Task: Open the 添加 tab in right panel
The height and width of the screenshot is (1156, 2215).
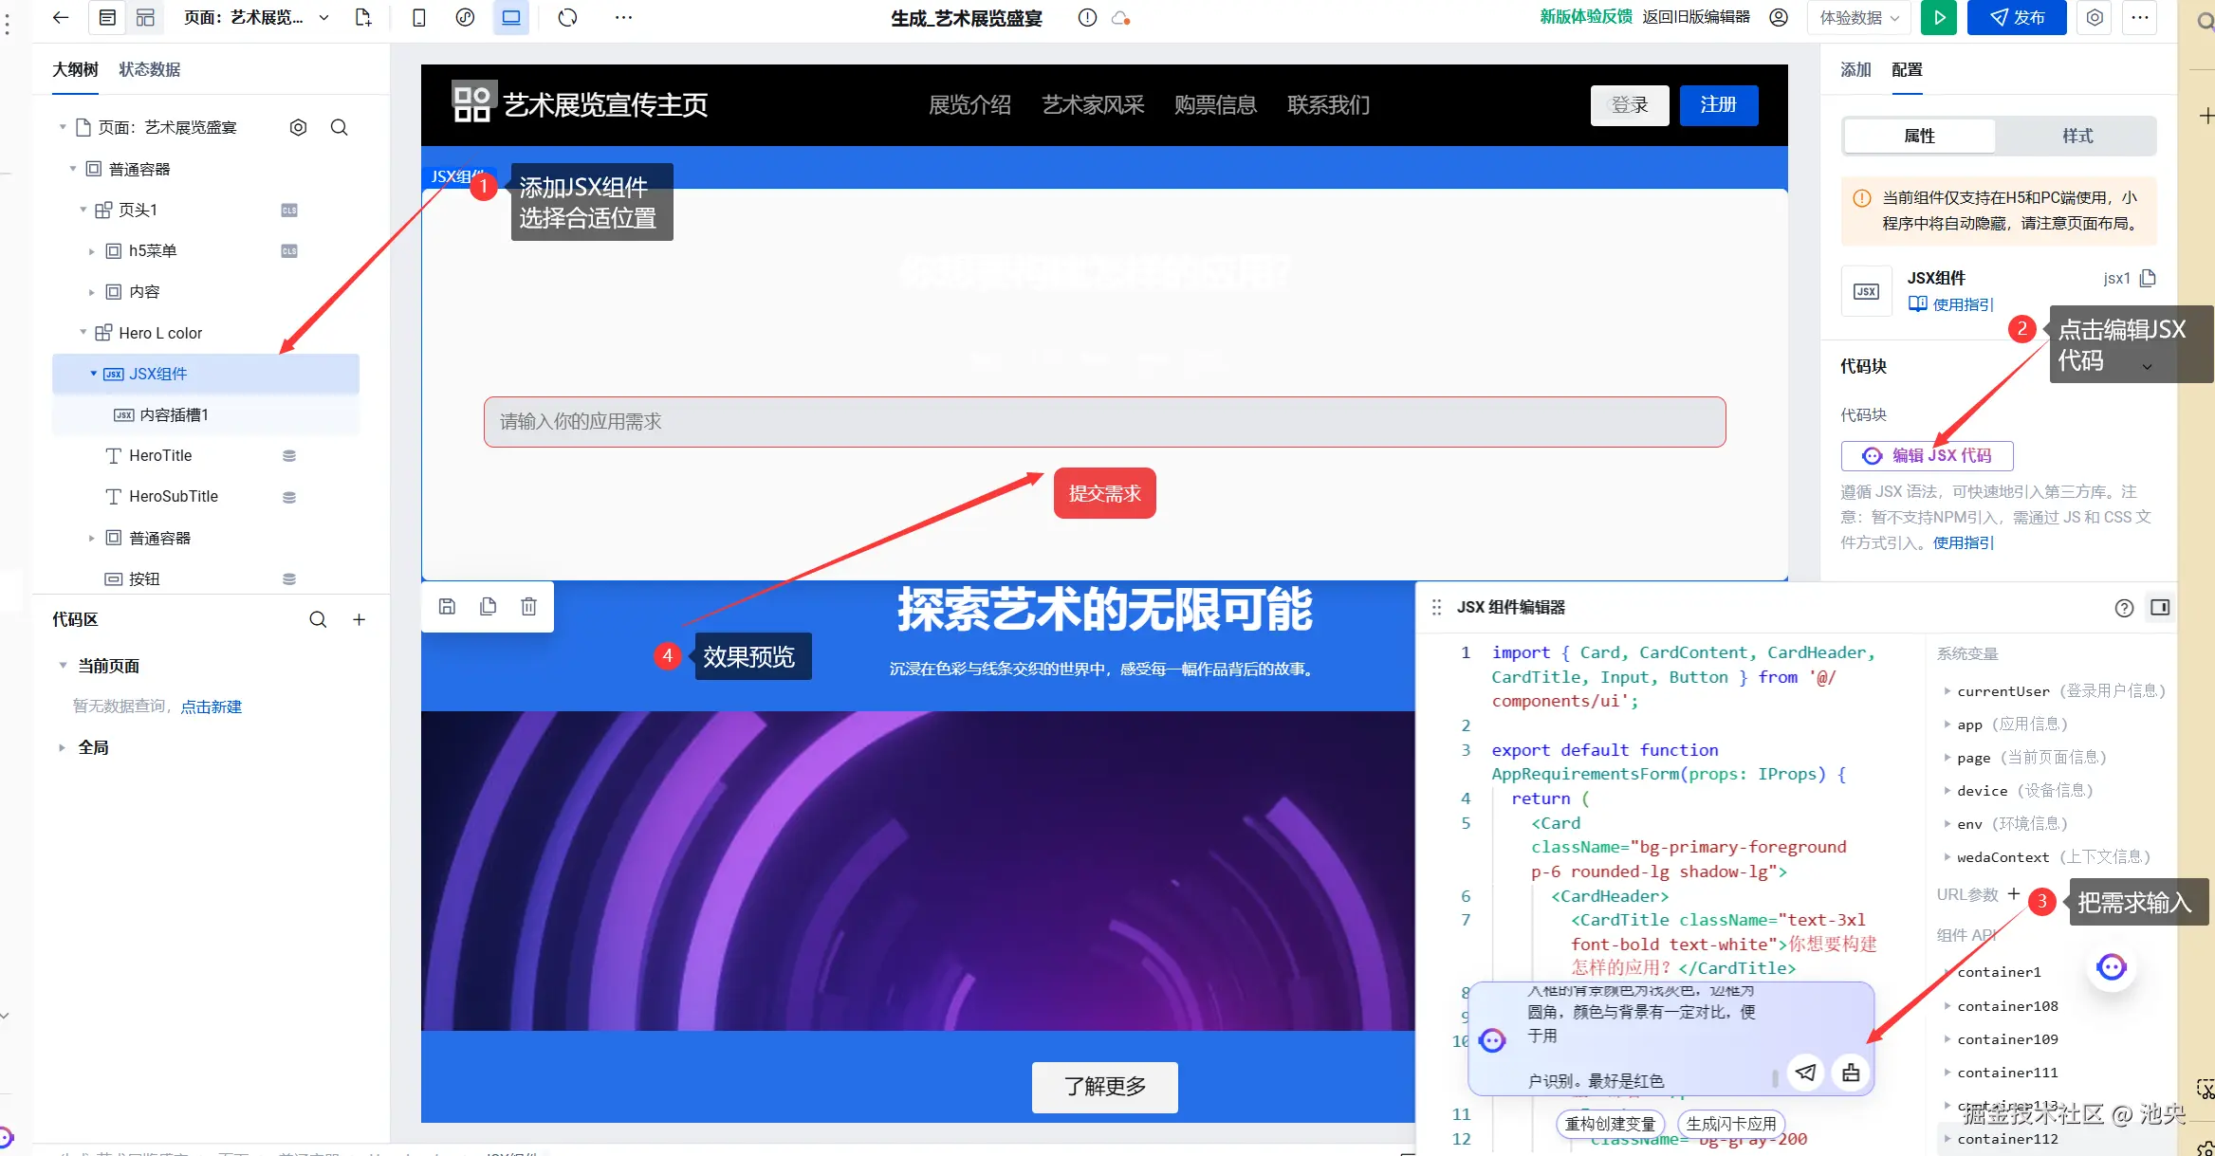Action: pos(1855,69)
